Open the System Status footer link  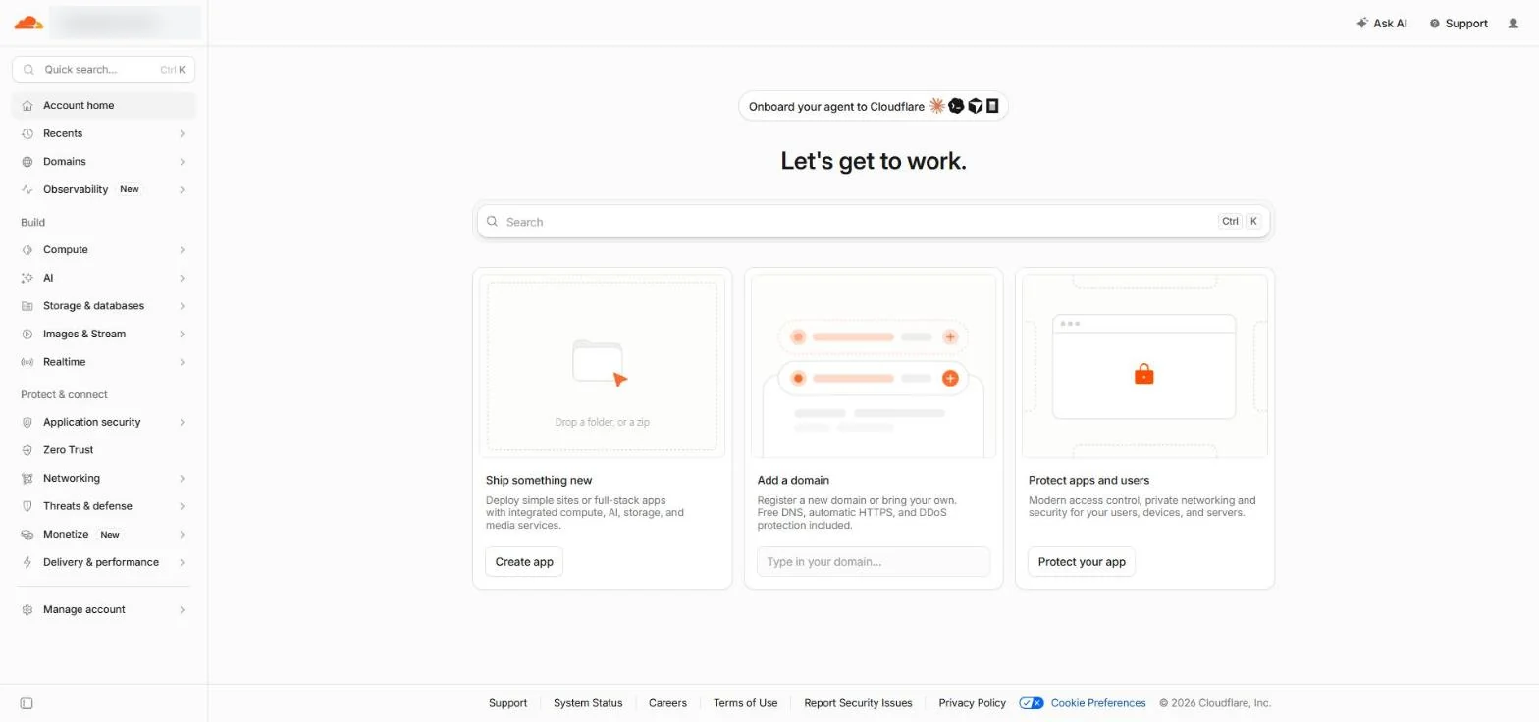point(588,703)
